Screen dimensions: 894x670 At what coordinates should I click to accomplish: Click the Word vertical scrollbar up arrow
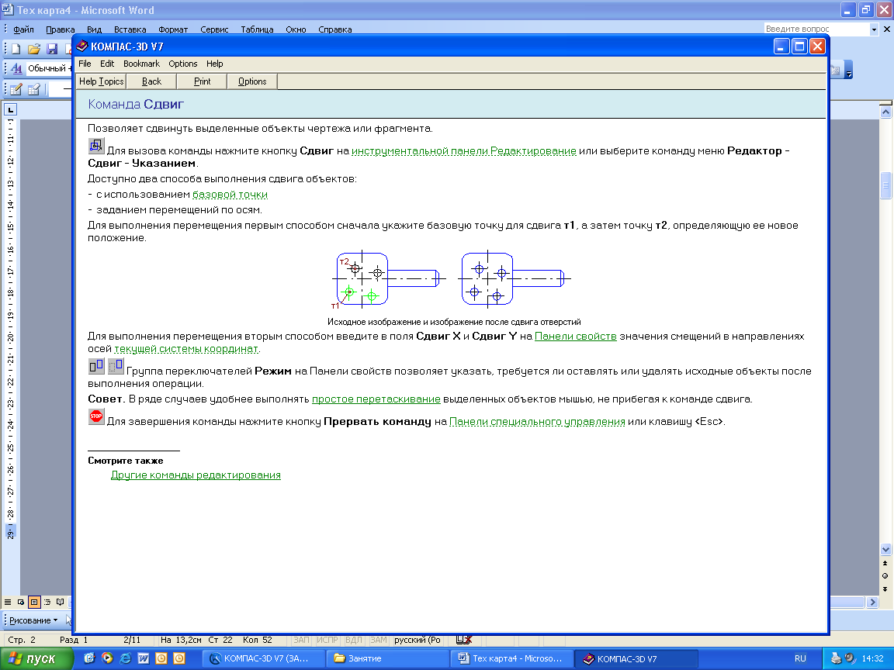[885, 112]
